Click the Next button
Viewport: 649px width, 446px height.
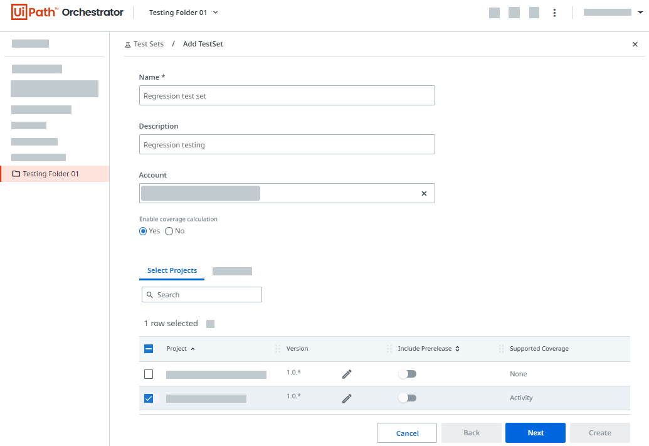point(535,433)
